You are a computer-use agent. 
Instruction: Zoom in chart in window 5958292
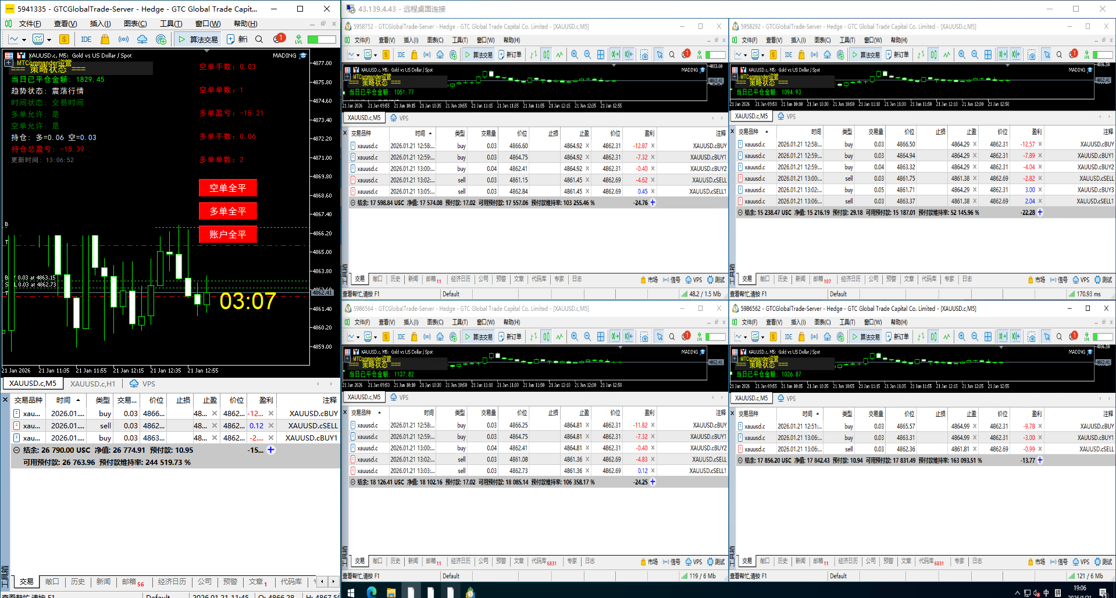(x=962, y=55)
